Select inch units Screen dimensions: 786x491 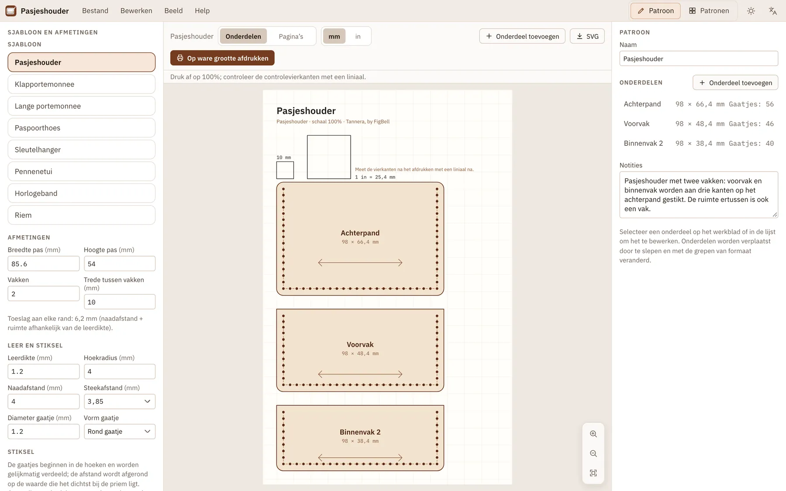[358, 36]
